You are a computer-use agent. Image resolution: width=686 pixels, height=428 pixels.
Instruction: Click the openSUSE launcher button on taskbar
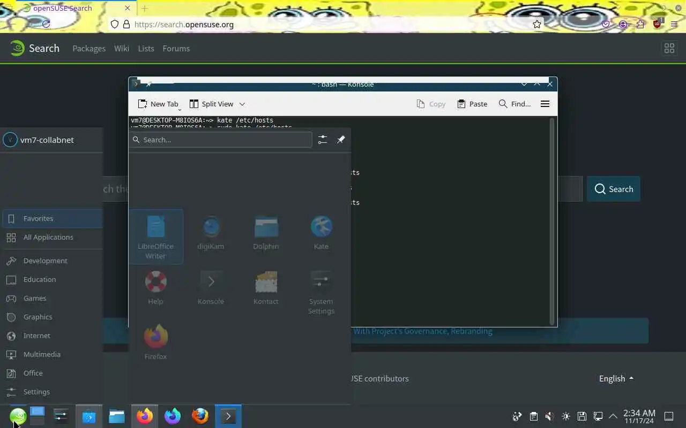tap(18, 416)
